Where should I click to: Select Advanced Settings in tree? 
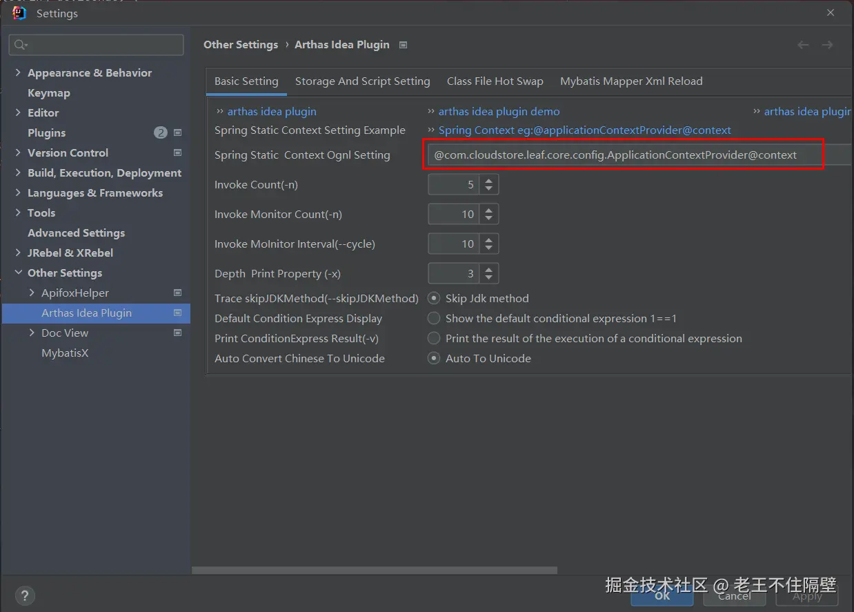(x=77, y=233)
